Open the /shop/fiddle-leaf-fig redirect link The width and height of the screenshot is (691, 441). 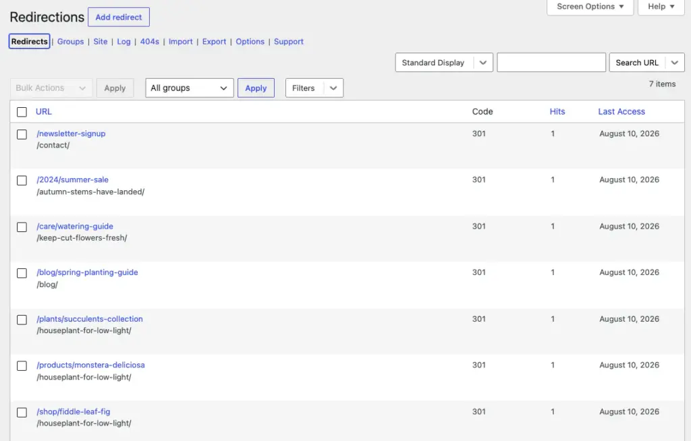pos(74,411)
